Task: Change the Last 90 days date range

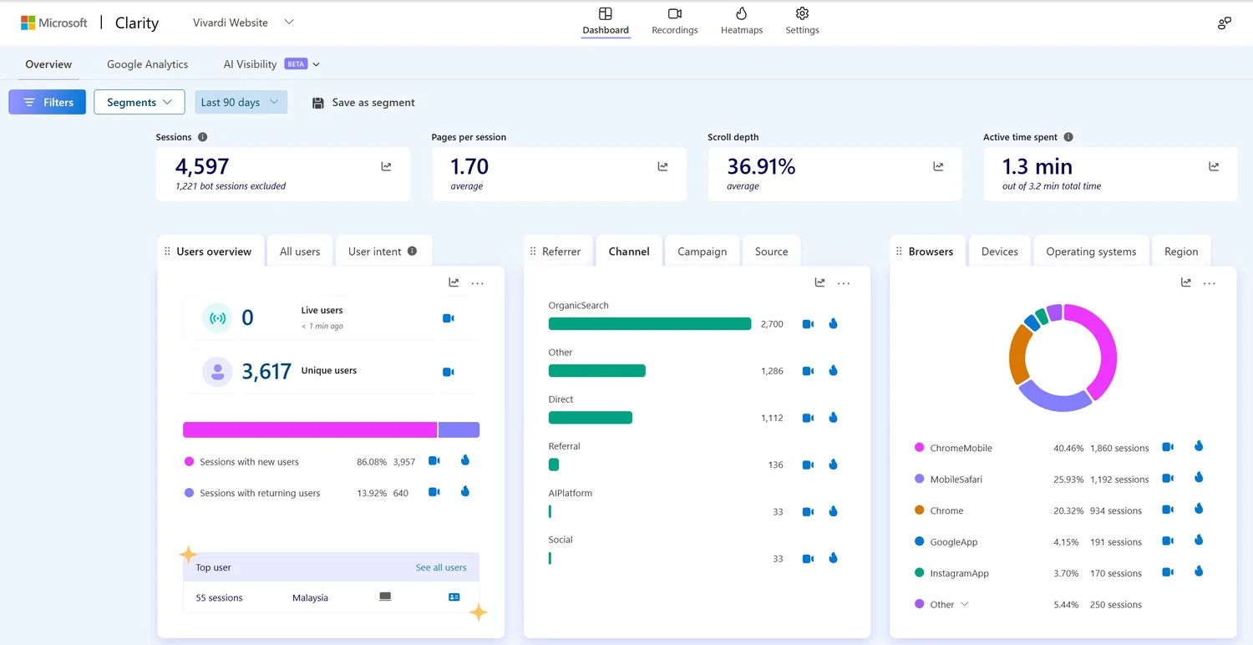Action: (241, 102)
